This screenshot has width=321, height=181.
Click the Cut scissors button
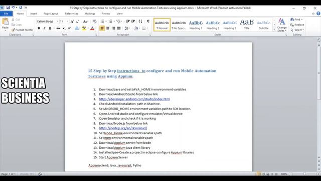(x=16, y=20)
